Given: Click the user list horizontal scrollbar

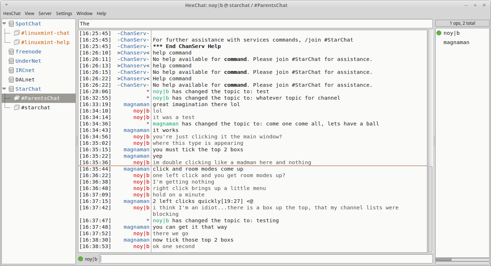Looking at the screenshot, I should click(x=462, y=260).
